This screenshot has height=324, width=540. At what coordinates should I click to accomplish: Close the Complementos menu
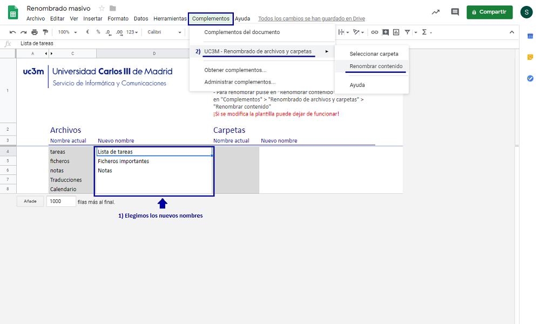tap(211, 18)
